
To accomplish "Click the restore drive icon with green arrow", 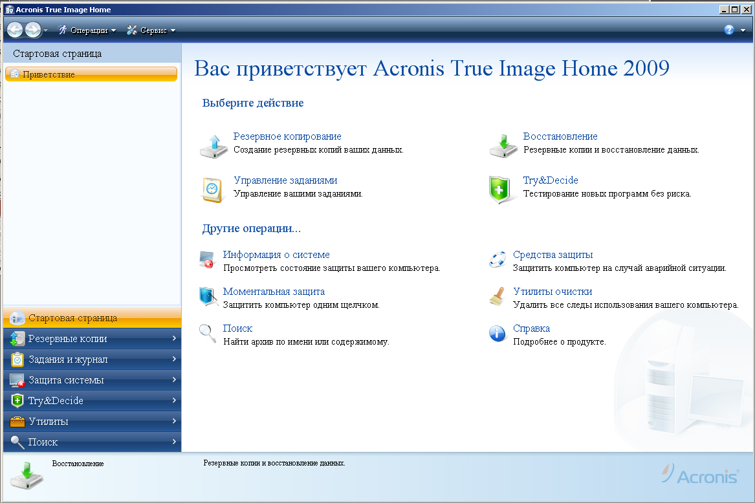I will pyautogui.click(x=503, y=146).
